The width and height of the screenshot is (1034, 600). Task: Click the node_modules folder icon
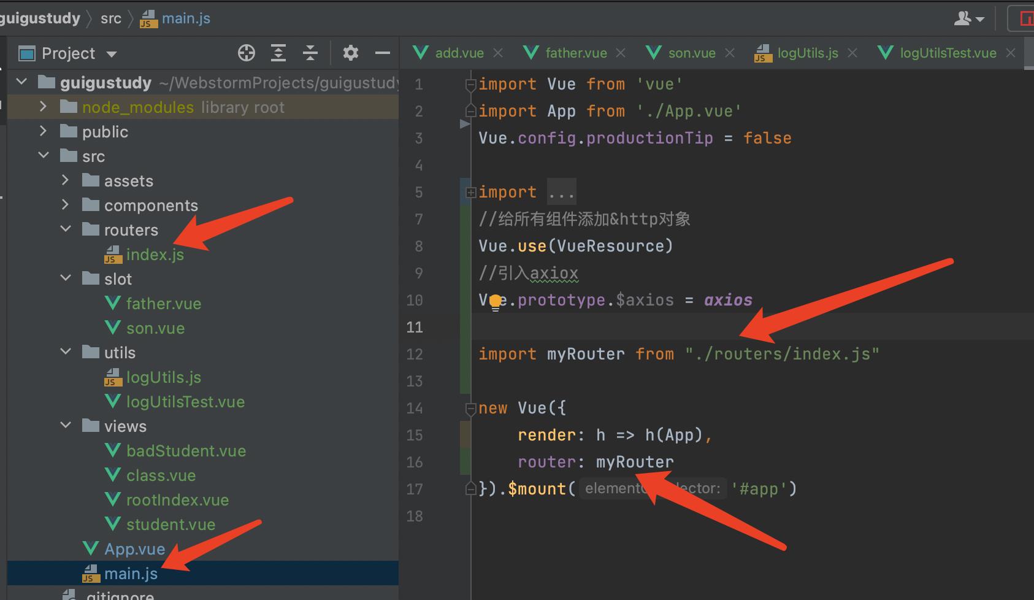click(69, 107)
